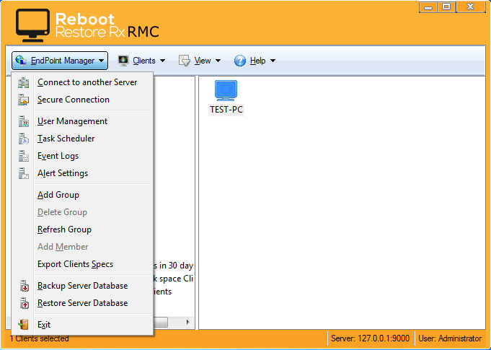The height and width of the screenshot is (350, 491).
Task: Maximize the RMC window
Action: [x=446, y=7]
